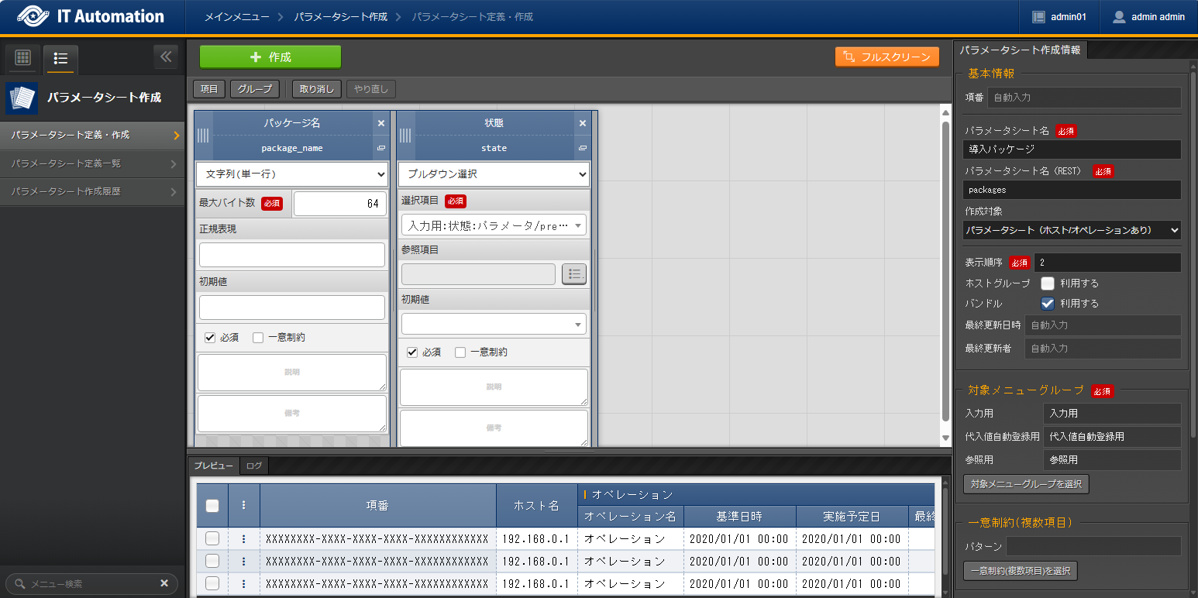The width and height of the screenshot is (1198, 598).
Task: Open row options menu in first preview row
Action: (243, 538)
